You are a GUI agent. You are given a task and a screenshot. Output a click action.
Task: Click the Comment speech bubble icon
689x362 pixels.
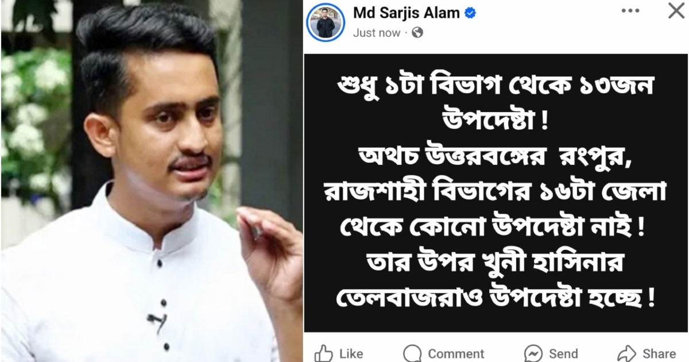pos(412,353)
